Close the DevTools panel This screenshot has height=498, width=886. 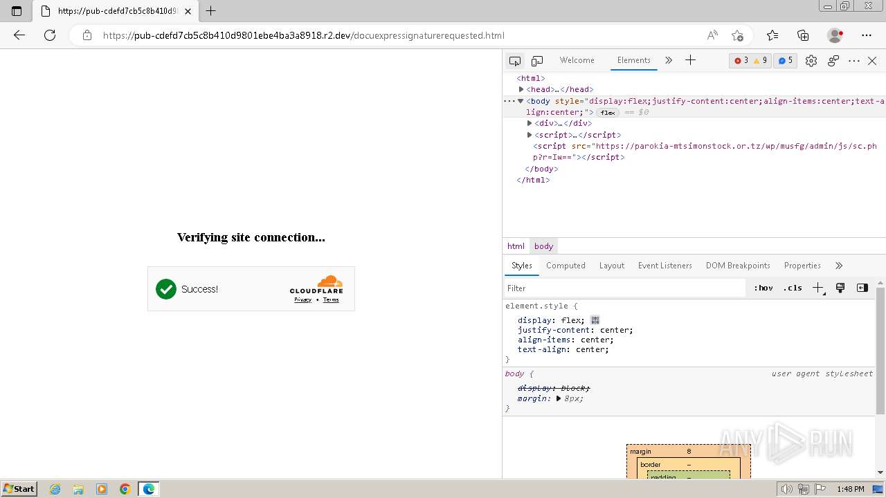tap(872, 61)
